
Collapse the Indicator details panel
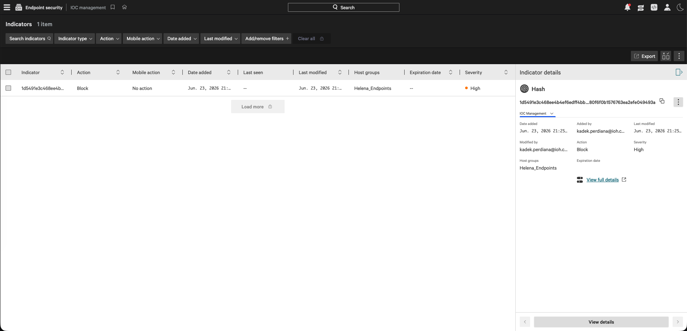tap(679, 72)
